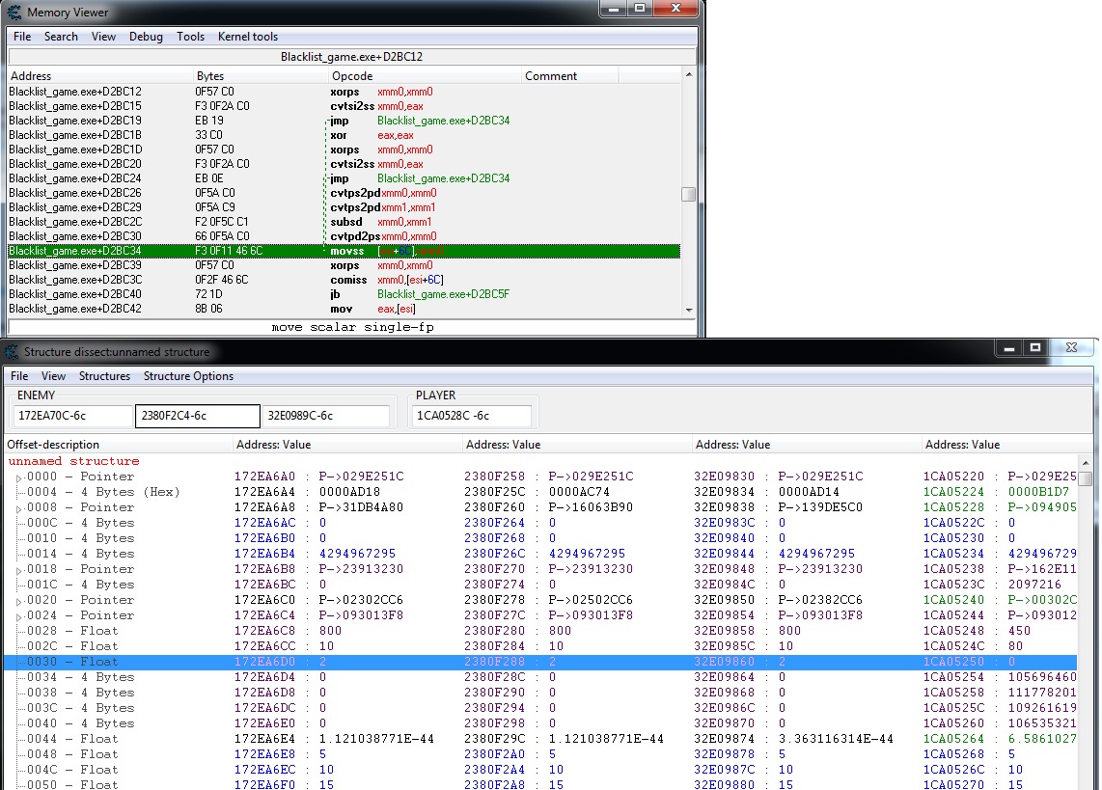1102x790 pixels.
Task: Click the structure list scroll up arrow
Action: [x=1086, y=463]
